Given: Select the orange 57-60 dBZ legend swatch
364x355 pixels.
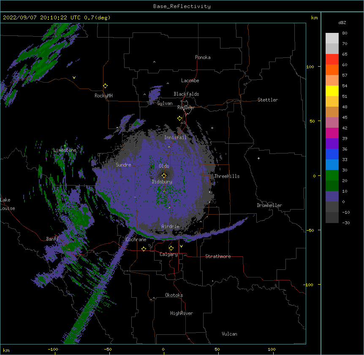Looking at the screenshot, I should (x=332, y=70).
